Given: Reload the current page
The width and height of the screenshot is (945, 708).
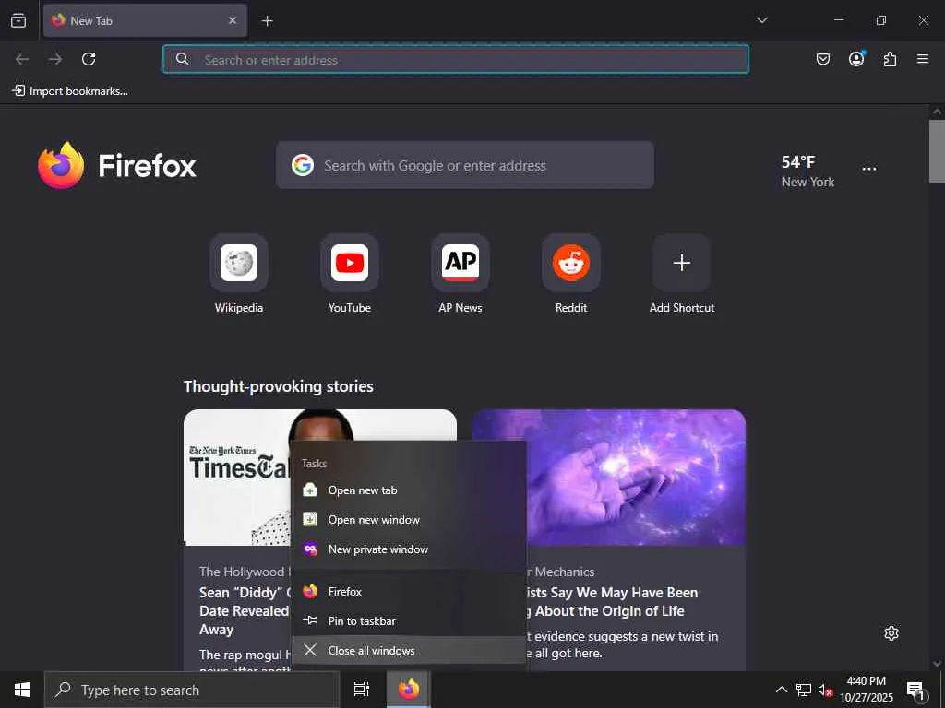Looking at the screenshot, I should click(x=89, y=59).
